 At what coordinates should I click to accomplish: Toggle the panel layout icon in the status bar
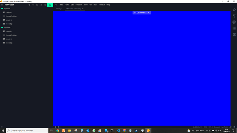(x=234, y=127)
